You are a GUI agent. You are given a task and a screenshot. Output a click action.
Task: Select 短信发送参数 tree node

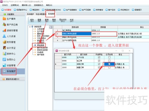point(42,50)
